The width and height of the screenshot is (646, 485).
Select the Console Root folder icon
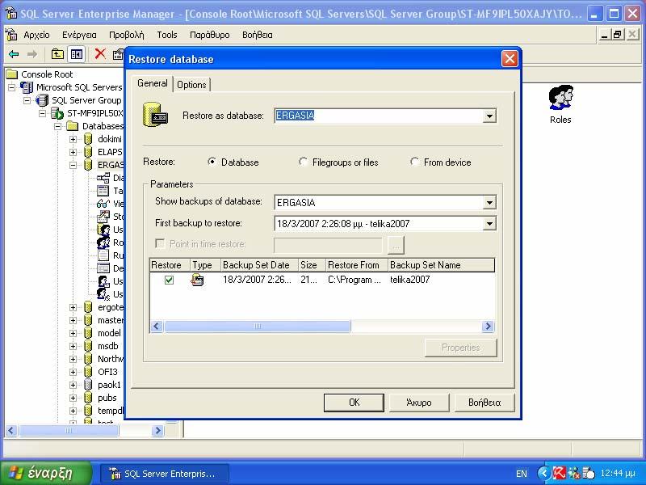click(x=12, y=74)
